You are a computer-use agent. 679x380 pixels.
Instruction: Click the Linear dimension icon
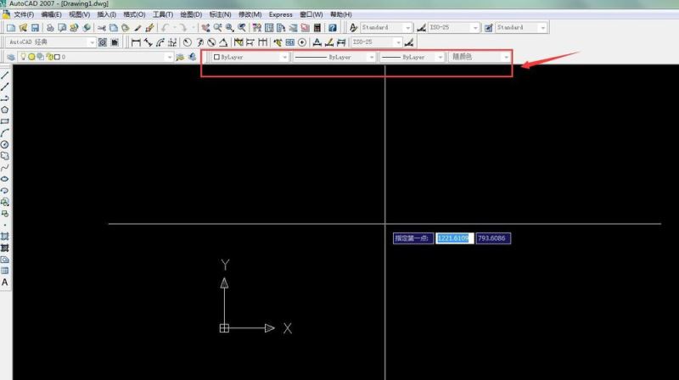[x=136, y=42]
